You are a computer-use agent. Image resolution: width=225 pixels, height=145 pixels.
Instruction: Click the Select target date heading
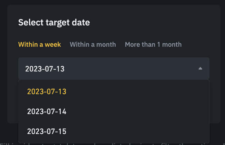point(54,23)
